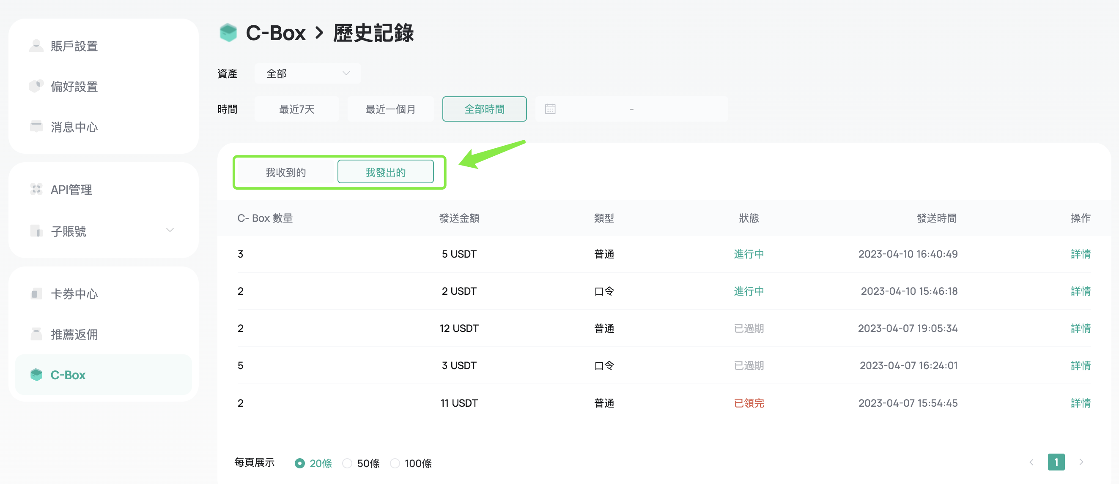Go to next page with right chevron
Viewport: 1119px width, 484px height.
[x=1081, y=462]
